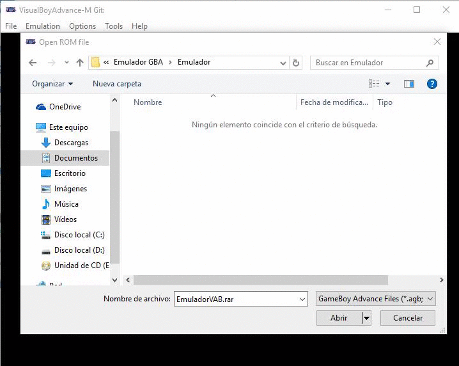Select the Documentos folder
Viewport: 459px width, 366px height.
pyautogui.click(x=65, y=158)
